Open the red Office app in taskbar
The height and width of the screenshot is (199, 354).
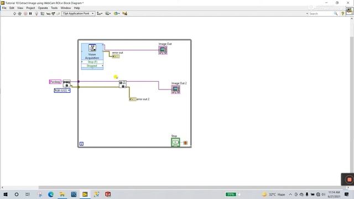108,194
